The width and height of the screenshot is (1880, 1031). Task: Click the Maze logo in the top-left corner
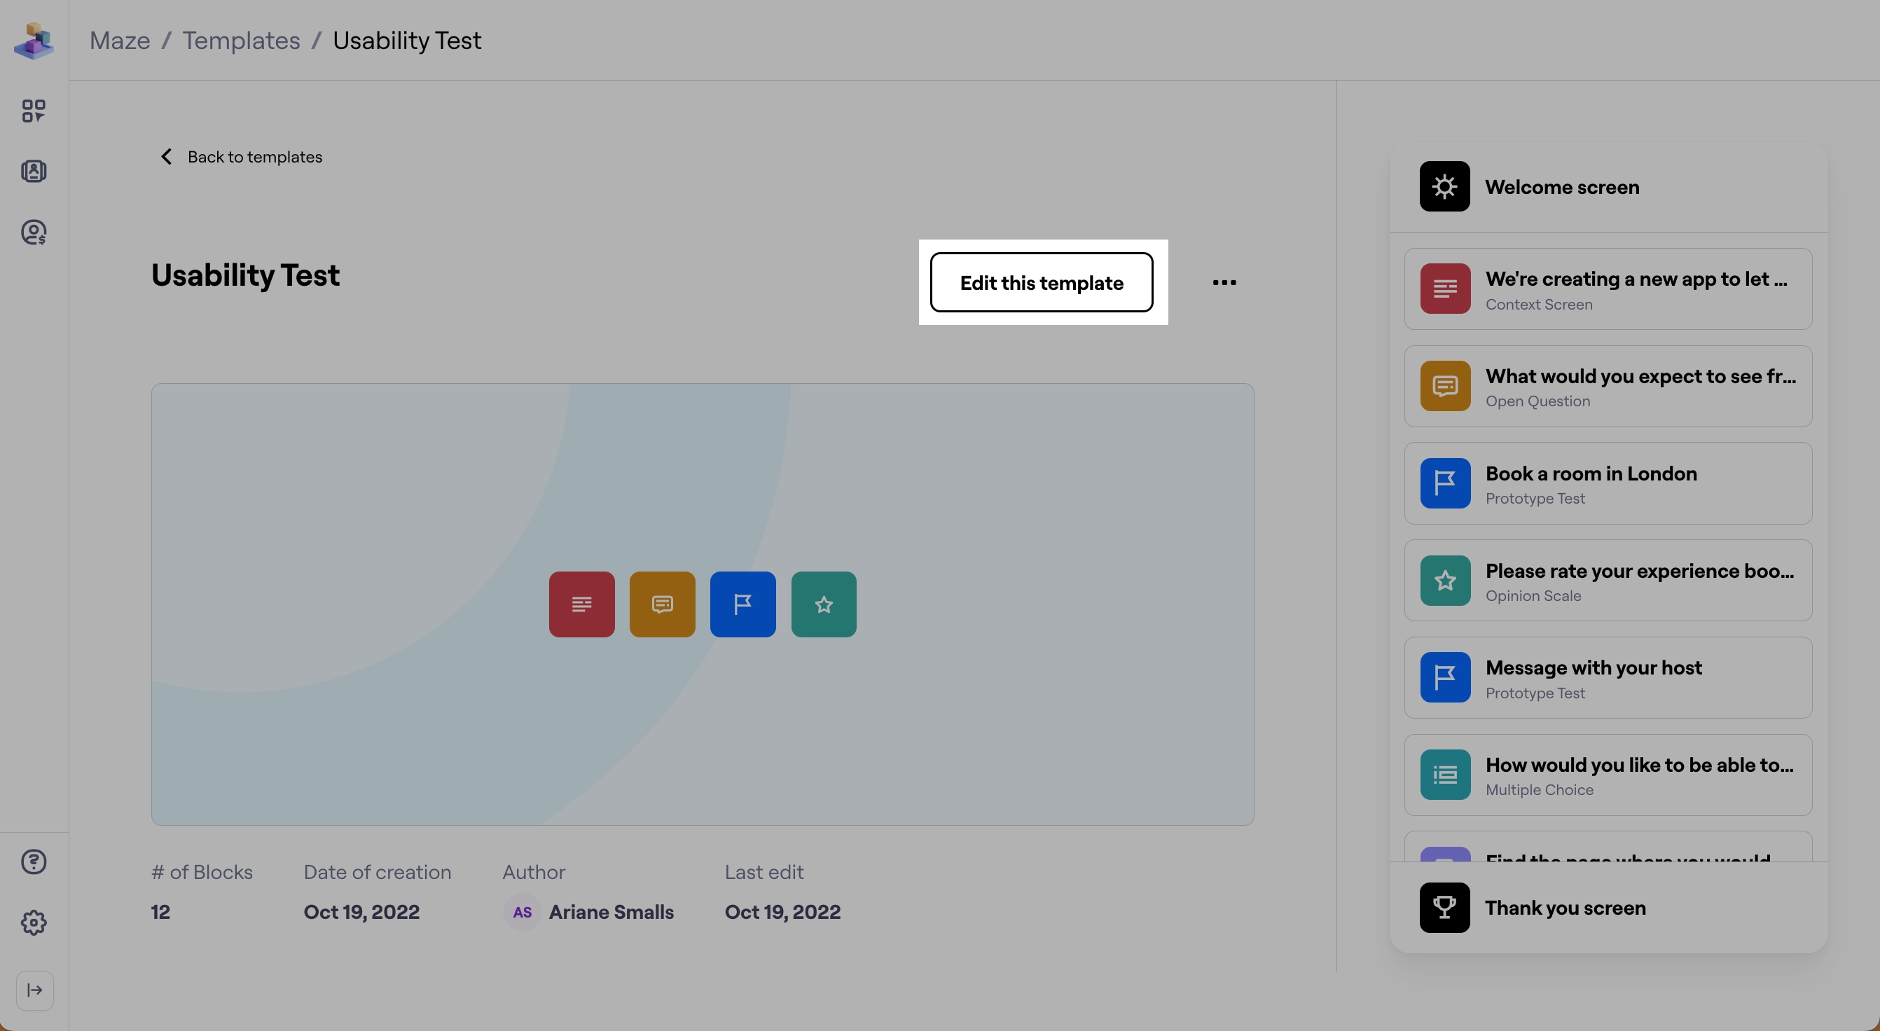tap(34, 41)
